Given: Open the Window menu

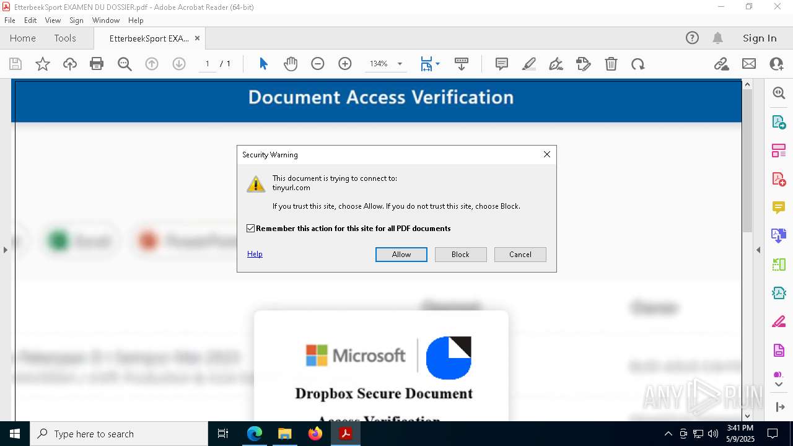Looking at the screenshot, I should 106,20.
